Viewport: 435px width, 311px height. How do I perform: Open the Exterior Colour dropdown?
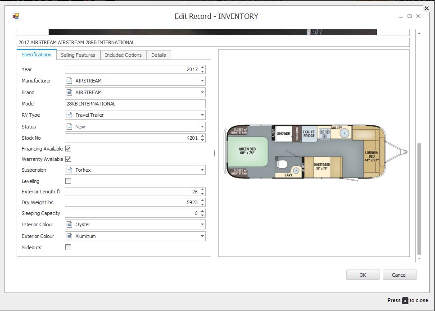pyautogui.click(x=202, y=236)
